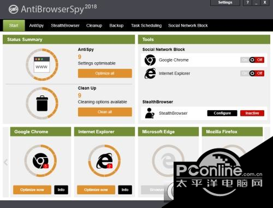The height and width of the screenshot is (208, 273).
Task: Click the Google Chrome icon in Social Network Block
Action: coord(150,60)
